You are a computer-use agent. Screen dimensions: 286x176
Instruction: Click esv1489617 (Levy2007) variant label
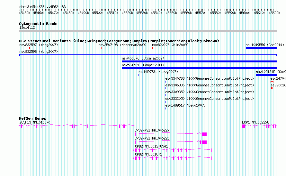(185, 105)
